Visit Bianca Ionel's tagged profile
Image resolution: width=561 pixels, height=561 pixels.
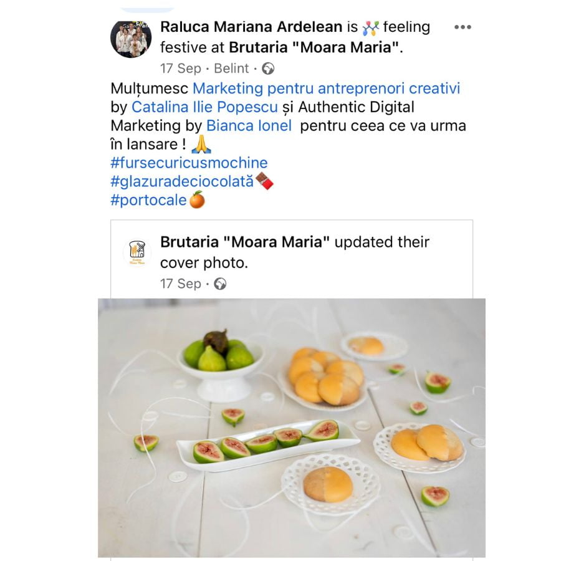[x=249, y=125]
